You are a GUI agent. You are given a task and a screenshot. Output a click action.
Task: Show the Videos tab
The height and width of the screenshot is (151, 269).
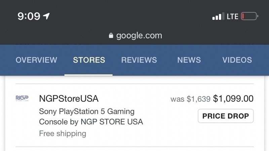[237, 60]
